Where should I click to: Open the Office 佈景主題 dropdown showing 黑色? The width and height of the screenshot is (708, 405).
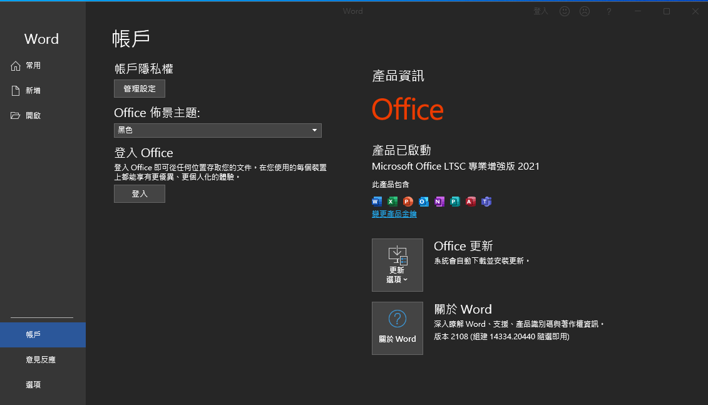point(217,130)
